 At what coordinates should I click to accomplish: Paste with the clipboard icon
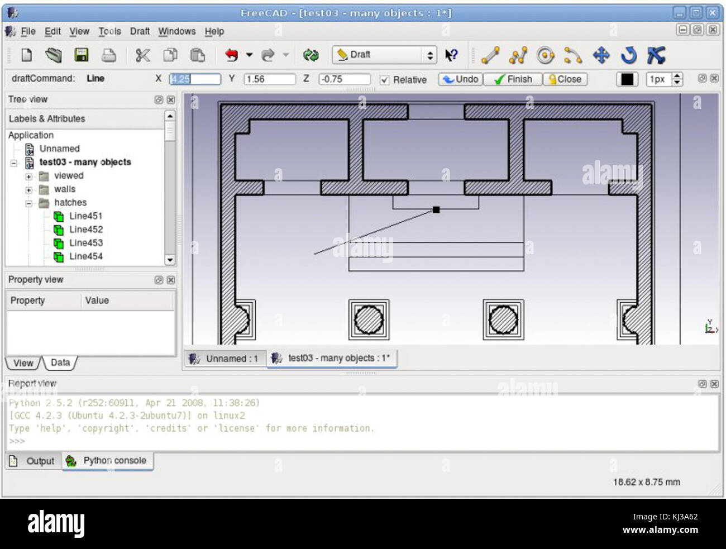198,55
